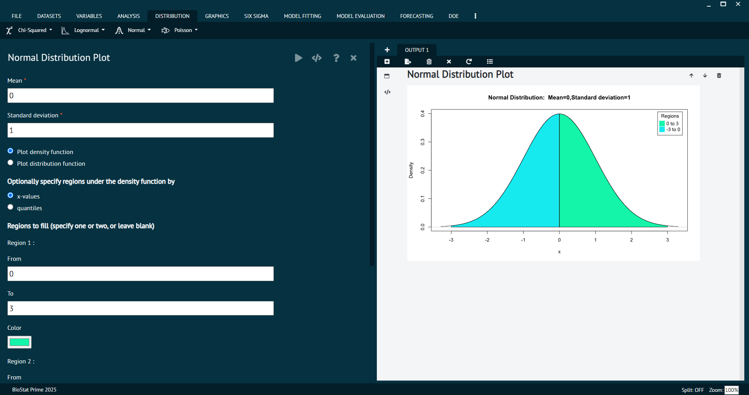Collapse the output with window icon

[x=387, y=76]
